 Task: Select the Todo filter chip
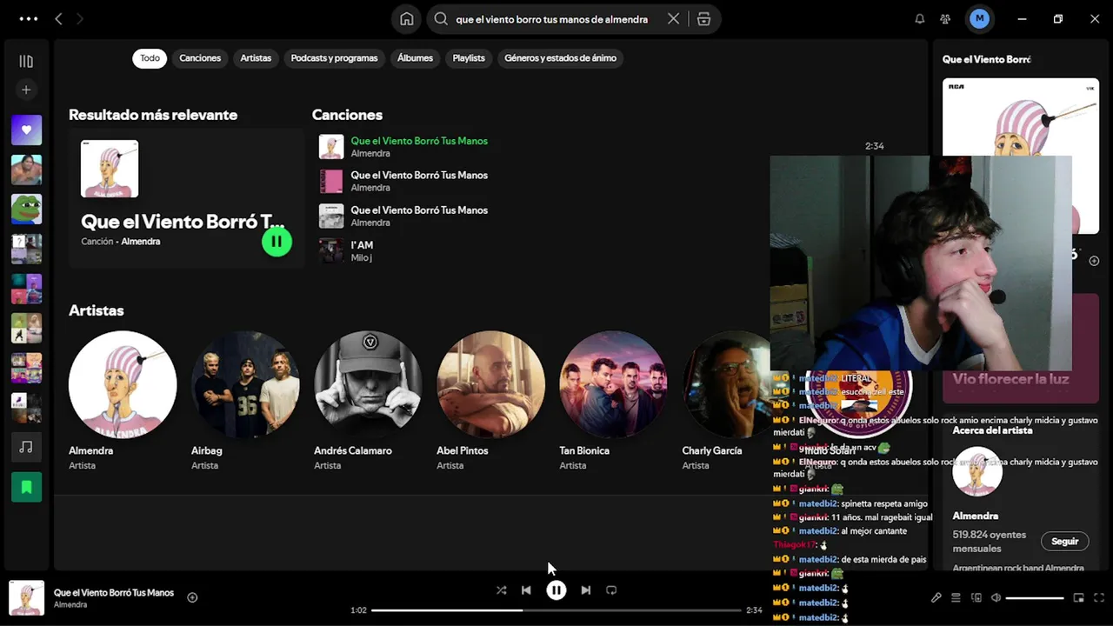150,58
